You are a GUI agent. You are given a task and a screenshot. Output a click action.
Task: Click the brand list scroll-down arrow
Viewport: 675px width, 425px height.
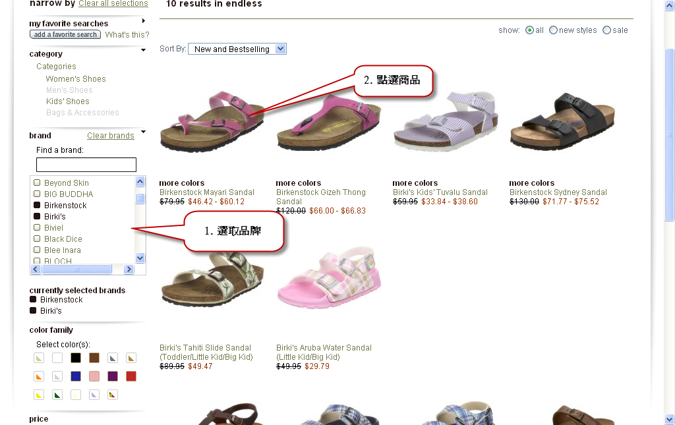tap(140, 258)
